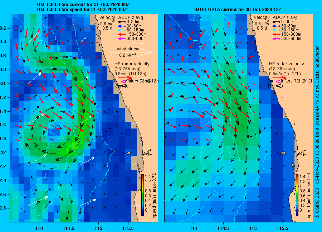Viewport: 322px width, 232px height.
Task: Click the orange island marker in right map
Action: 283,153
